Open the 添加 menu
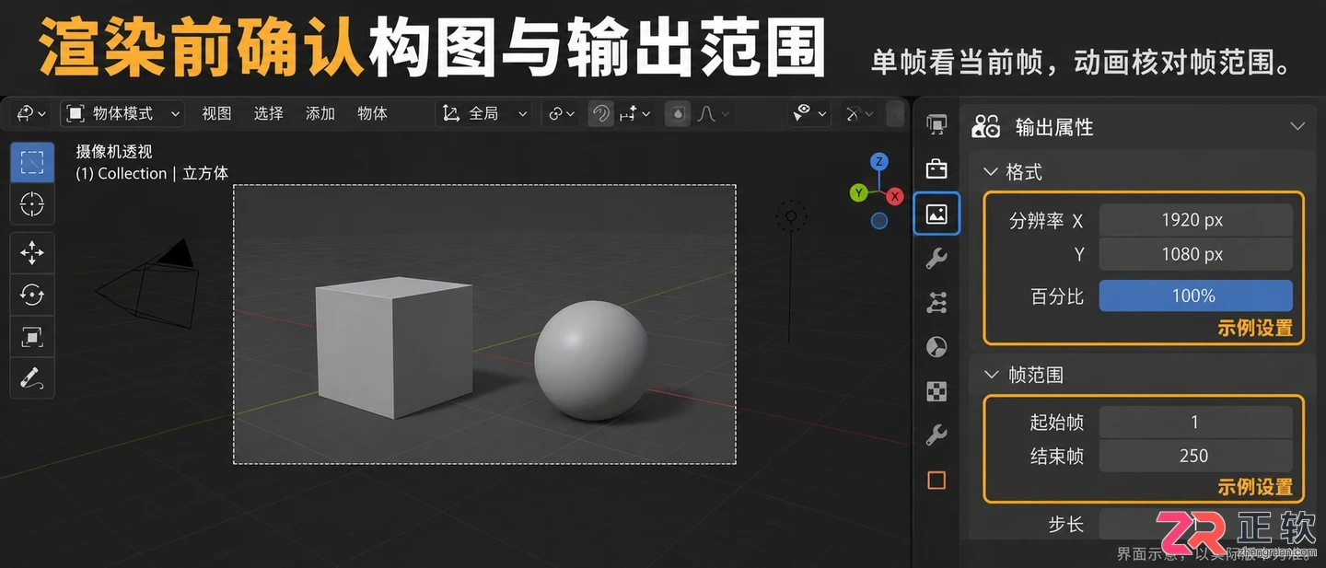This screenshot has width=1326, height=568. click(320, 114)
